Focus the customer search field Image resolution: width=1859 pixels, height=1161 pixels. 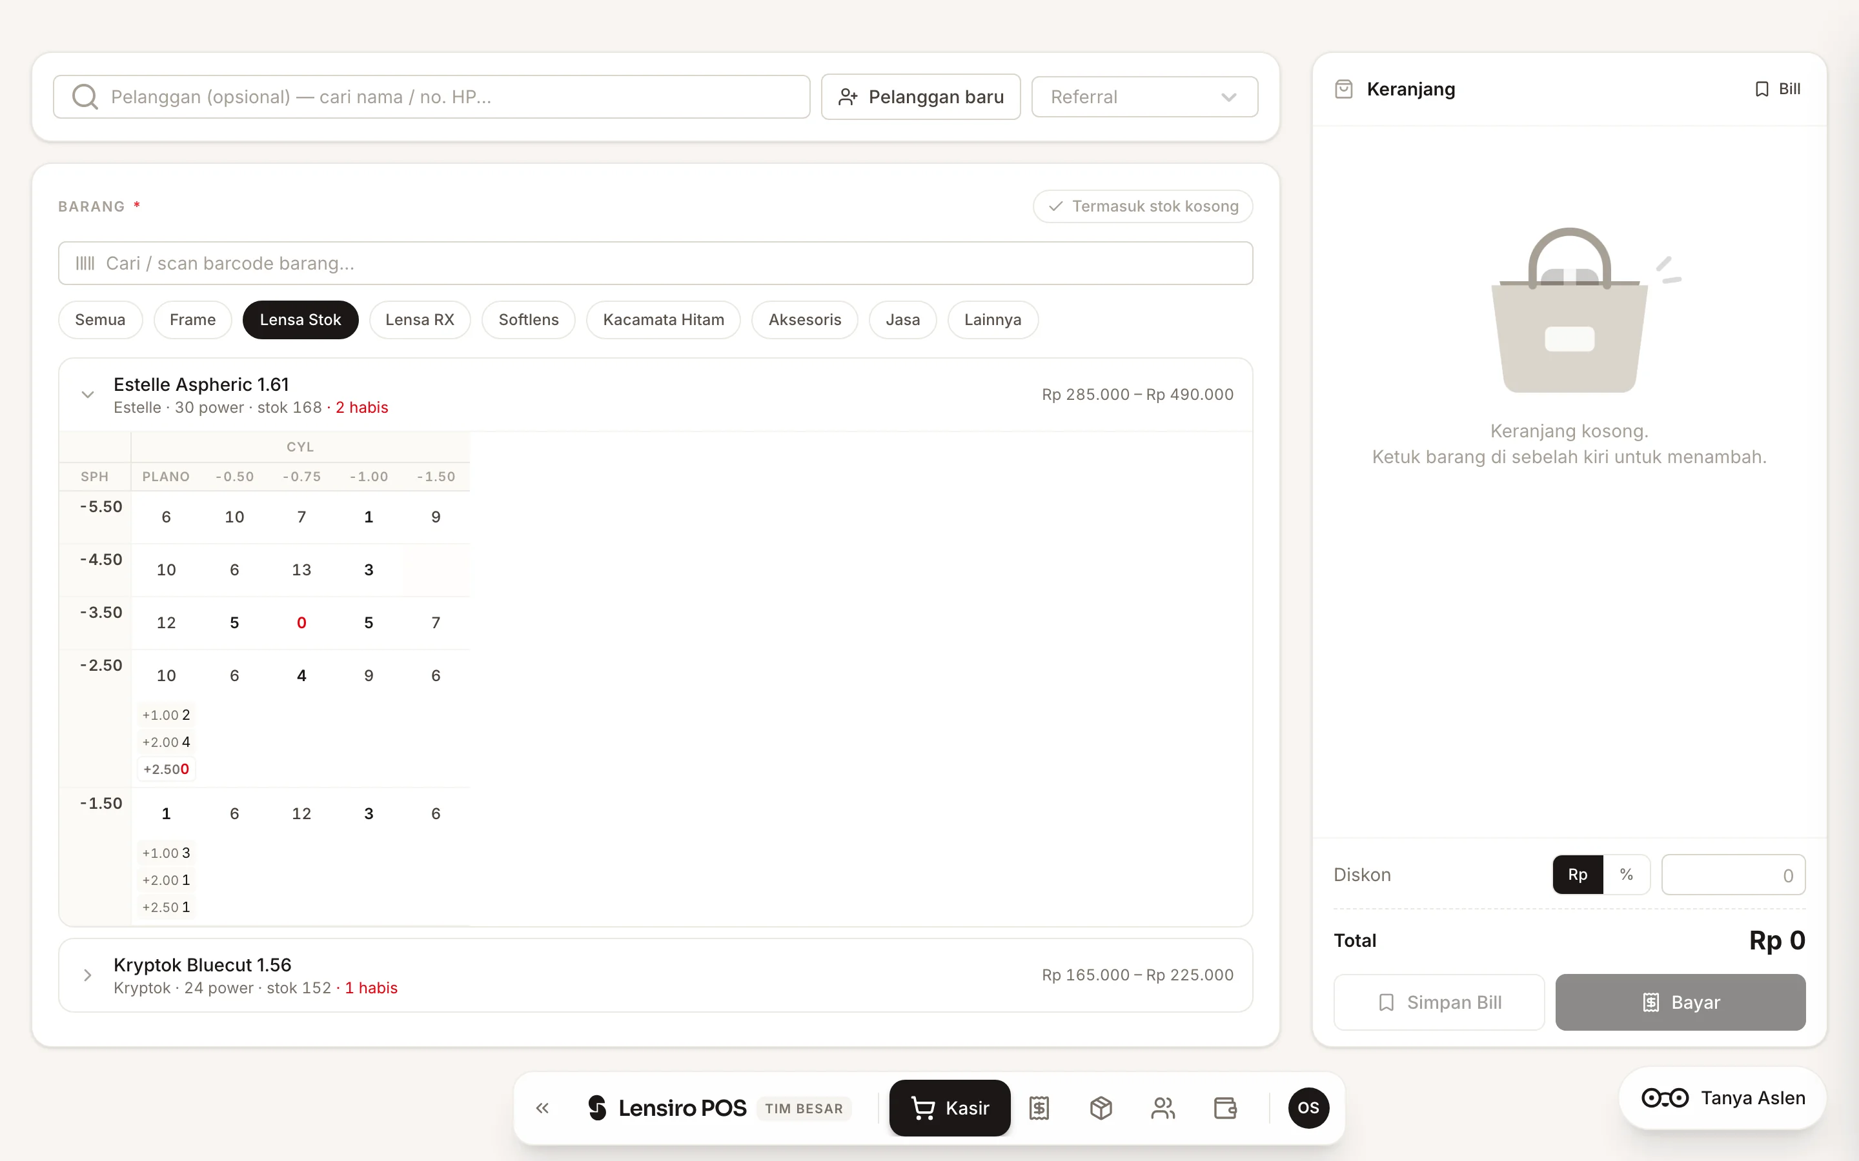(x=431, y=97)
